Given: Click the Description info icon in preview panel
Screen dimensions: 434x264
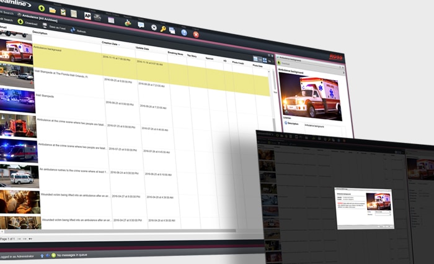Looking at the screenshot, I should coord(286,122).
